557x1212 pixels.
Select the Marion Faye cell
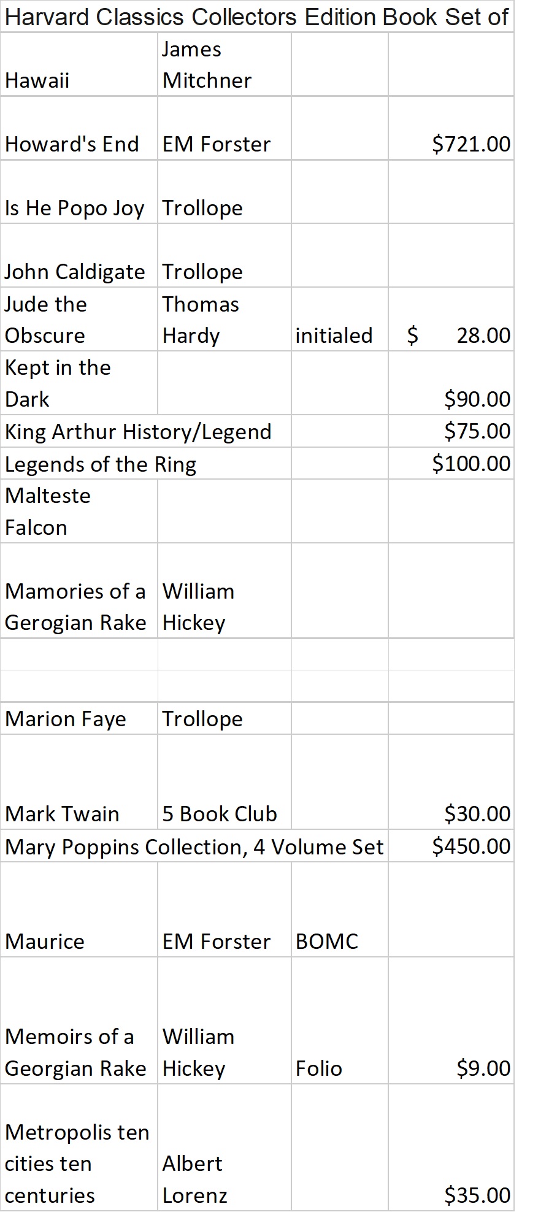click(79, 718)
